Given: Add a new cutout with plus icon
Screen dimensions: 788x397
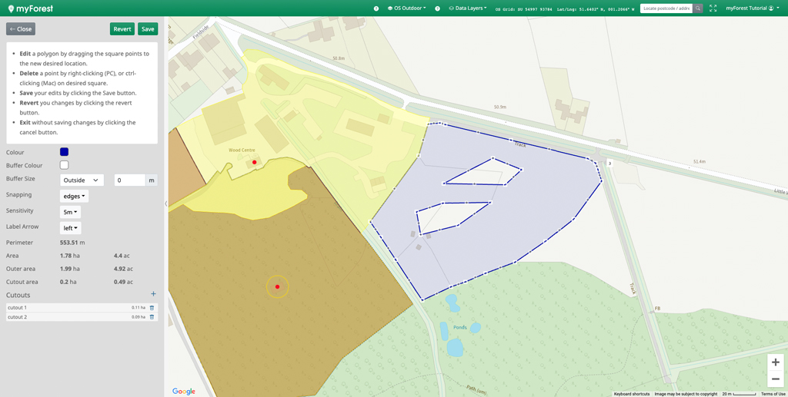Looking at the screenshot, I should (153, 294).
